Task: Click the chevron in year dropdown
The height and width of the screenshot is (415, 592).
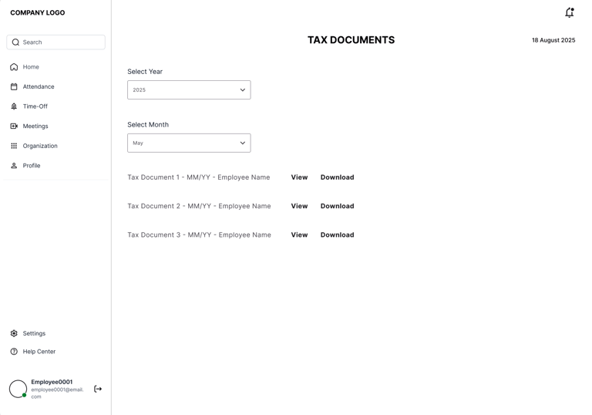Action: (x=242, y=90)
